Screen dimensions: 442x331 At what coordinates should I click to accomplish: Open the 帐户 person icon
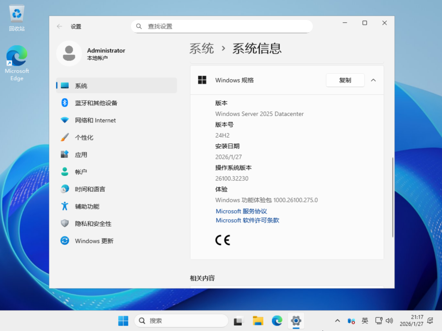tap(65, 172)
